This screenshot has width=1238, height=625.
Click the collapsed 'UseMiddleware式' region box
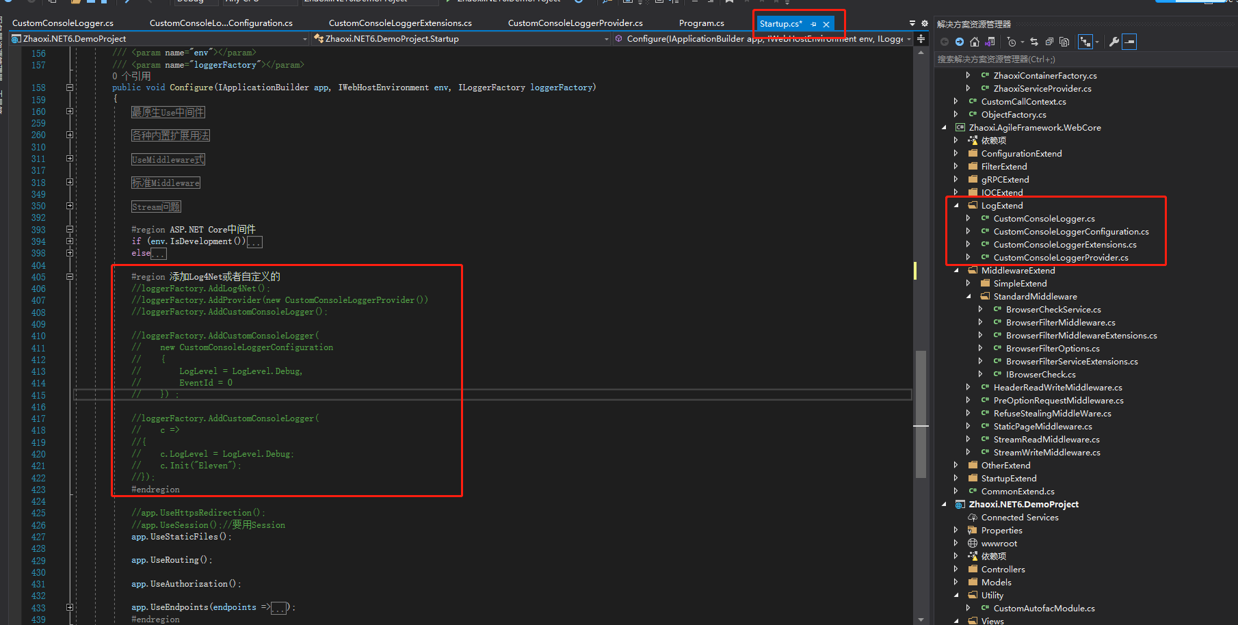(168, 159)
